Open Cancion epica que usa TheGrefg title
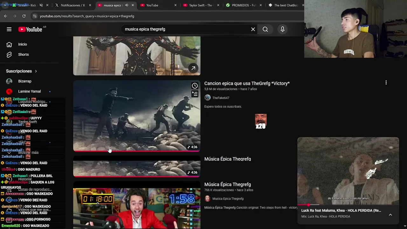Viewport: 407px width, 229px height. coord(247,83)
